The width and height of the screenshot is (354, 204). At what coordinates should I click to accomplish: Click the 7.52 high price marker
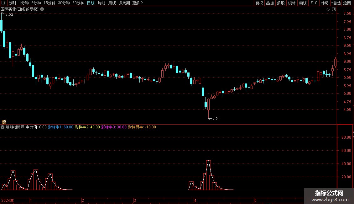pos(9,14)
